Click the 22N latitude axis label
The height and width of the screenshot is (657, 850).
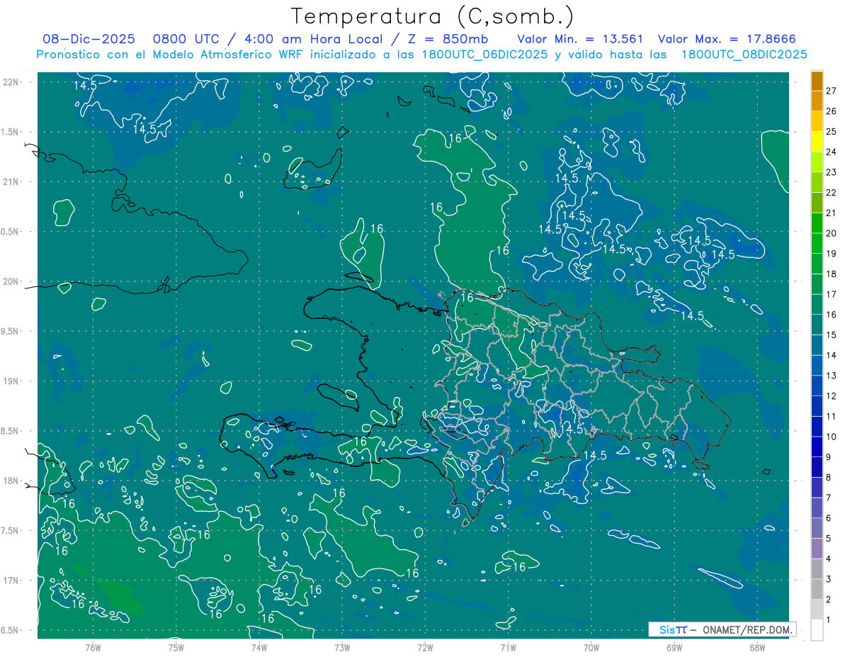coord(11,82)
